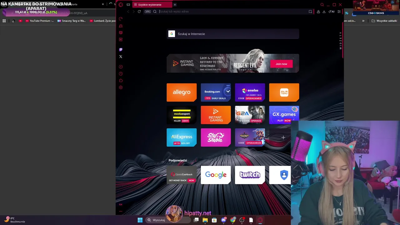Open the Star Stable speed dial tile
400x225 pixels.
216,137
